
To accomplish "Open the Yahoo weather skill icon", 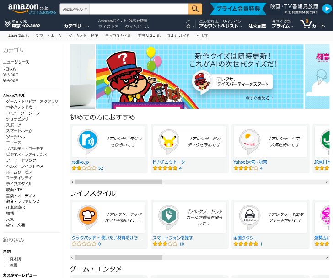I will tap(250, 141).
